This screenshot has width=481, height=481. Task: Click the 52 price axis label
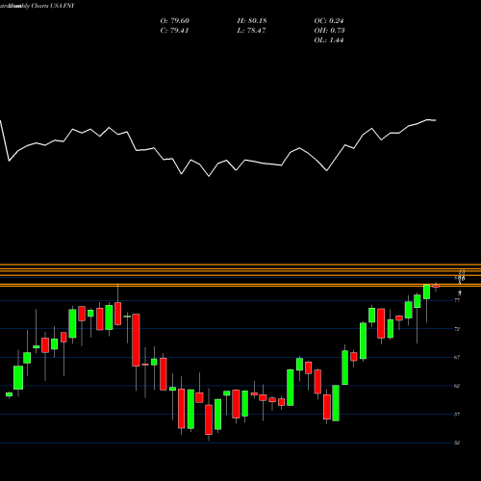(x=457, y=443)
